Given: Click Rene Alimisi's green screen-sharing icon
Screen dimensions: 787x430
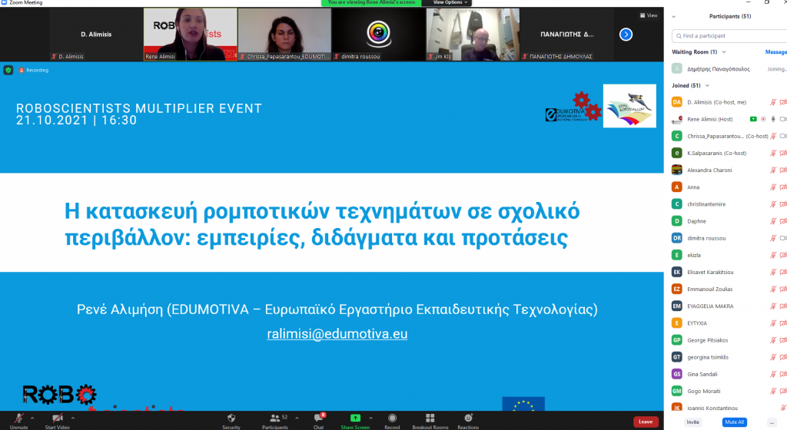Looking at the screenshot, I should 753,119.
